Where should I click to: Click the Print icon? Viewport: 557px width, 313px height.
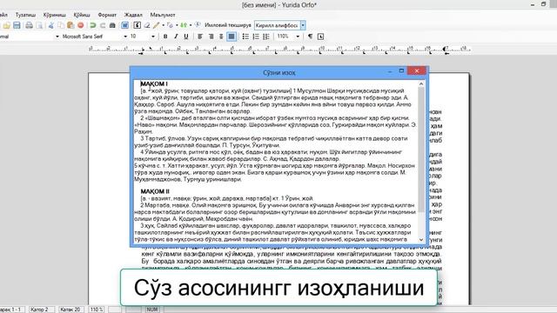coord(29,25)
